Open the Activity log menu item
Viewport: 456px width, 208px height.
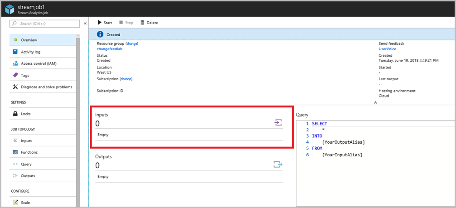[43, 52]
